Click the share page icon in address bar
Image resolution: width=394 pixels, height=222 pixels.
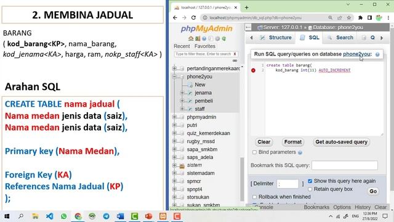[x=339, y=18]
